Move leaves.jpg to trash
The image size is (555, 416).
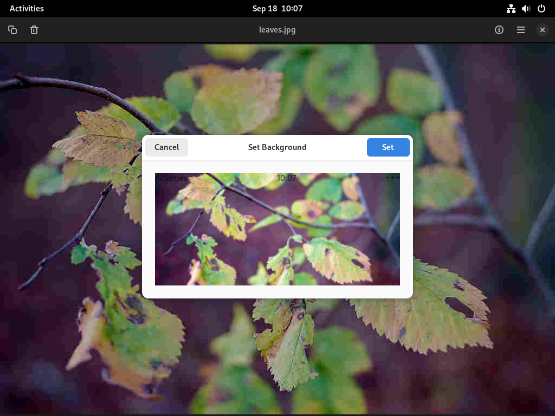[x=34, y=30]
